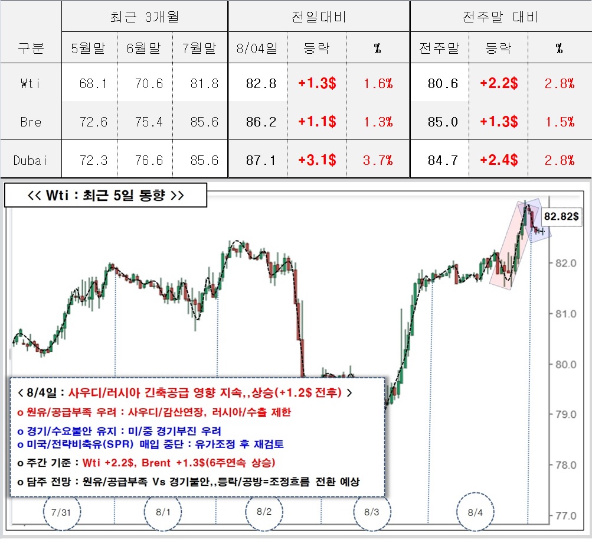592x539 pixels.
Task: Click Bre daily percent 1.3%
Action: (x=378, y=122)
